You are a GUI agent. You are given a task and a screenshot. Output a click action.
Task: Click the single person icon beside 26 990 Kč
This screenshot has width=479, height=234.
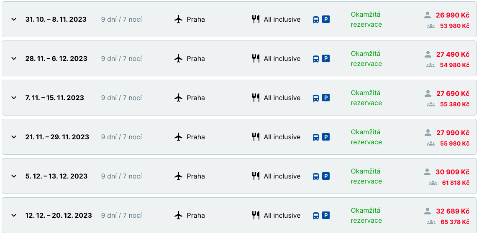point(427,15)
